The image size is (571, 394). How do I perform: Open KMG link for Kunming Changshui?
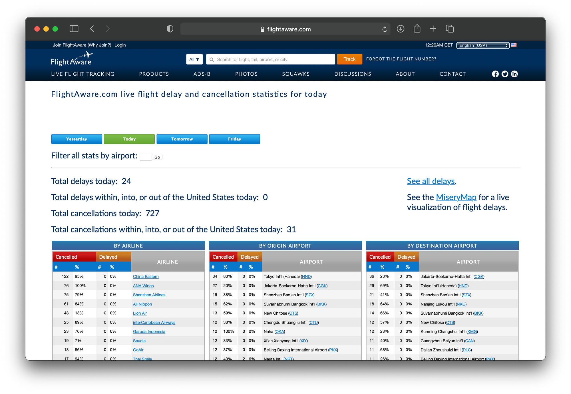point(472,331)
